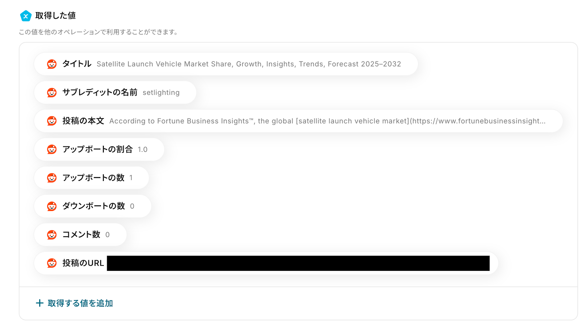
Task: Click the Reddit icon in アップボートの数 pill
Action: coord(52,178)
